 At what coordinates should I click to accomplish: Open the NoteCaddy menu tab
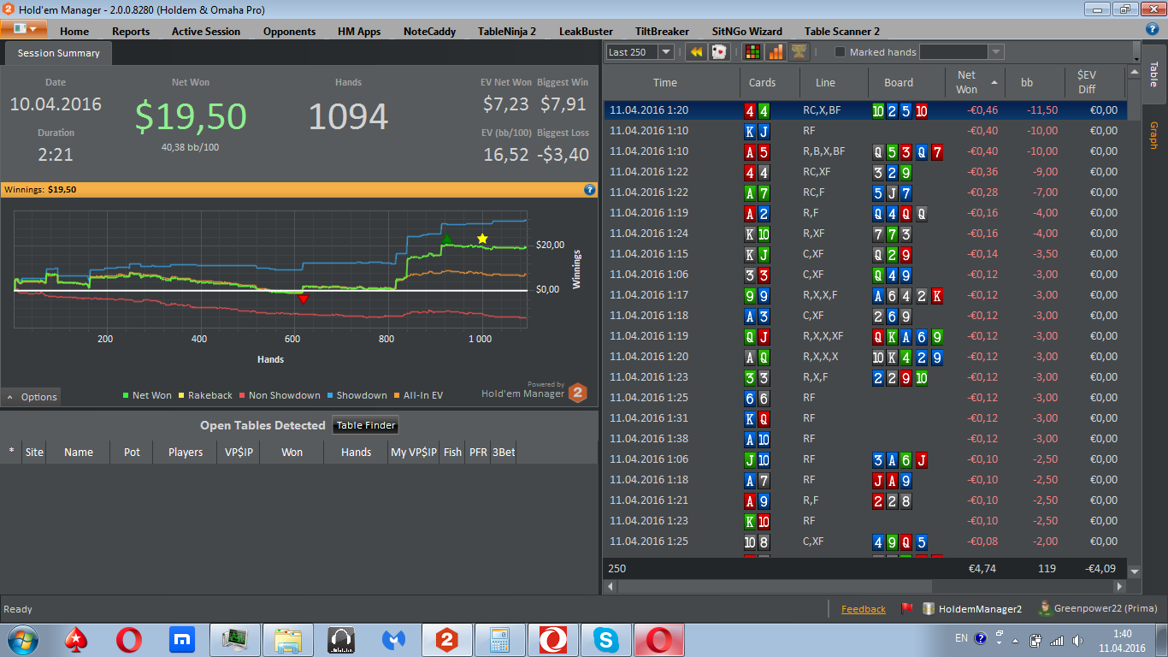coord(430,31)
